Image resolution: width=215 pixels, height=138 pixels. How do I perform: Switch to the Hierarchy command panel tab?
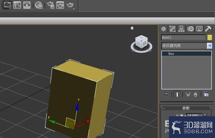coord(181,29)
